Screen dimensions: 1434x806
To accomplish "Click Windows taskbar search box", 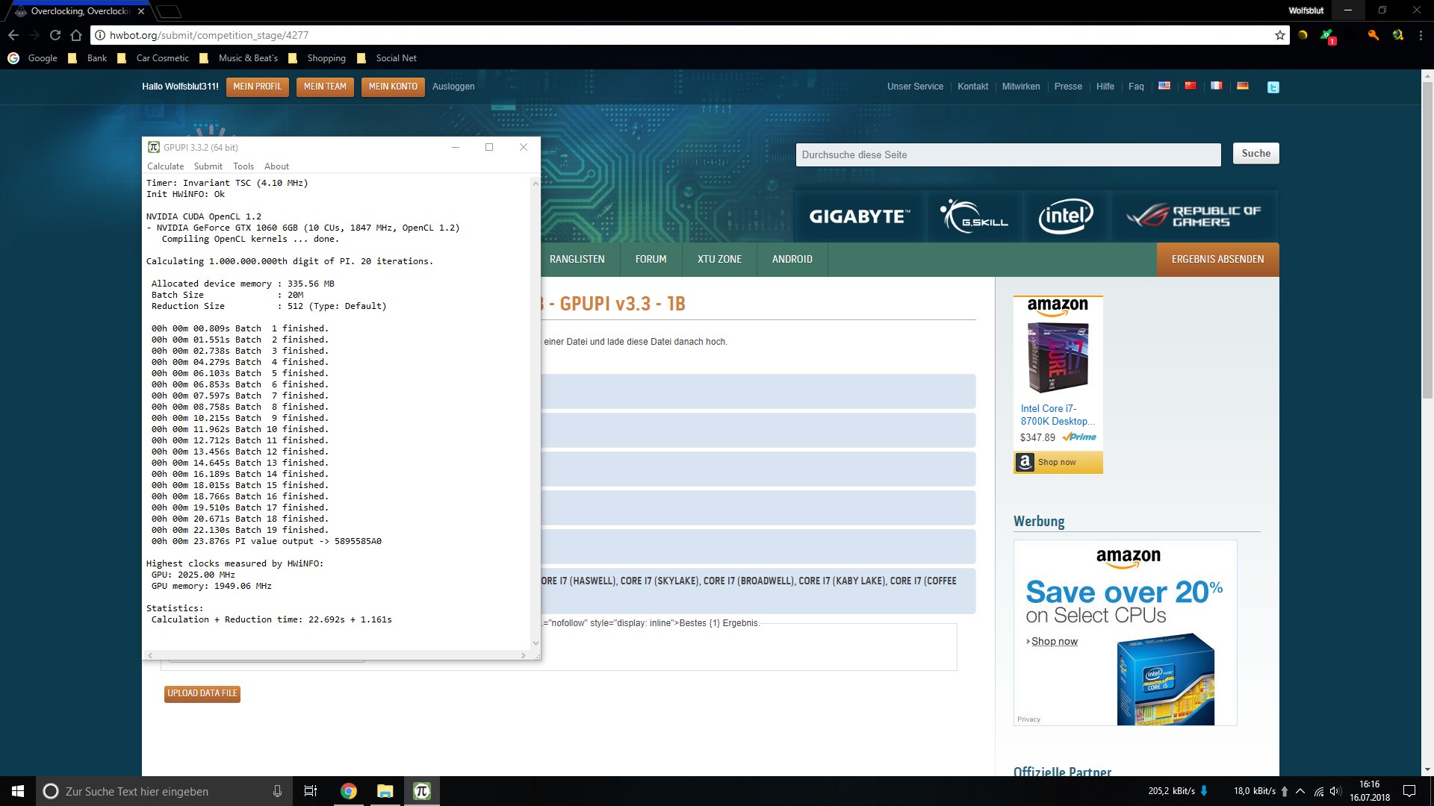I will [163, 791].
